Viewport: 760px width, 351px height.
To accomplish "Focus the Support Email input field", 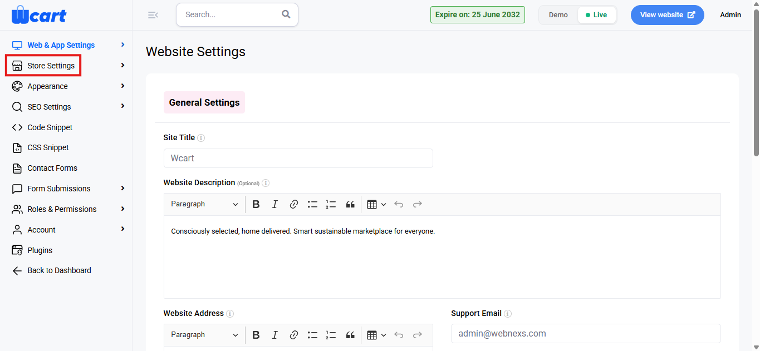I will (x=586, y=334).
